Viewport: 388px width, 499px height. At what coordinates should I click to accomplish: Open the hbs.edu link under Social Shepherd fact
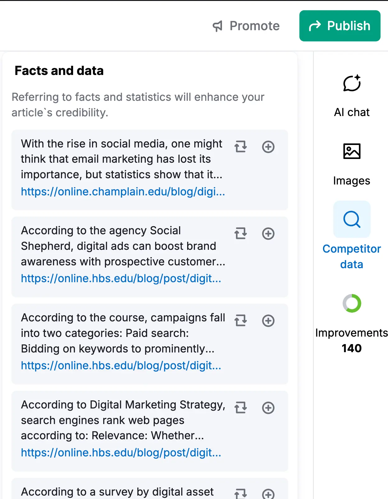[121, 278]
